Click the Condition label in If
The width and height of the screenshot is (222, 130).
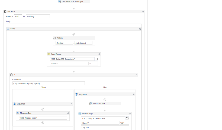[17, 80]
